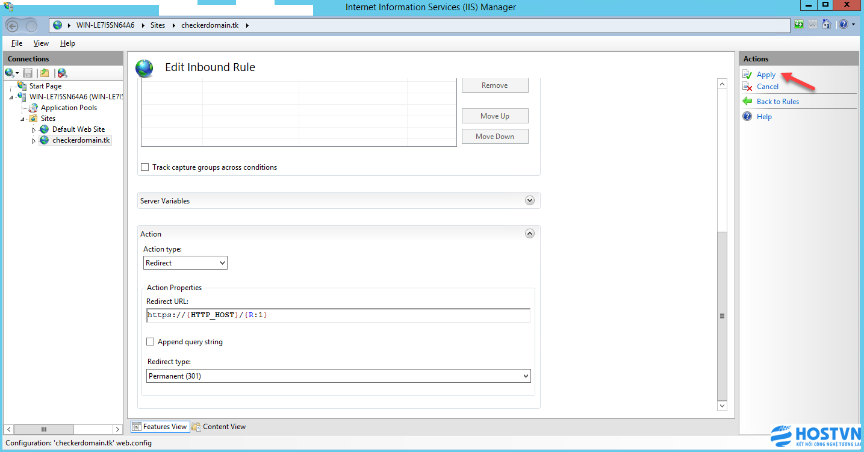This screenshot has height=452, width=864.
Task: Click Connections scrollbar right arrow
Action: click(x=117, y=429)
